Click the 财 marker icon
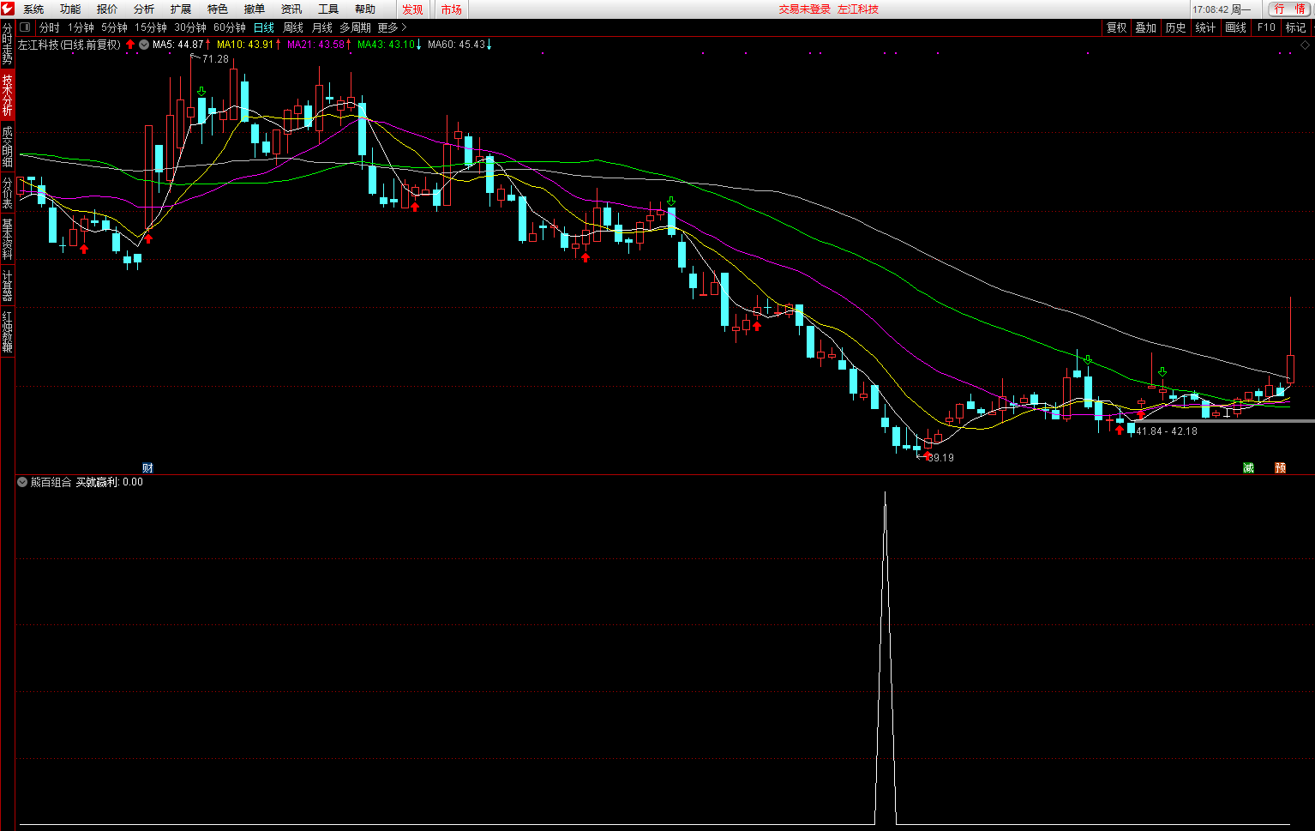Viewport: 1315px width, 831px height. click(x=147, y=467)
